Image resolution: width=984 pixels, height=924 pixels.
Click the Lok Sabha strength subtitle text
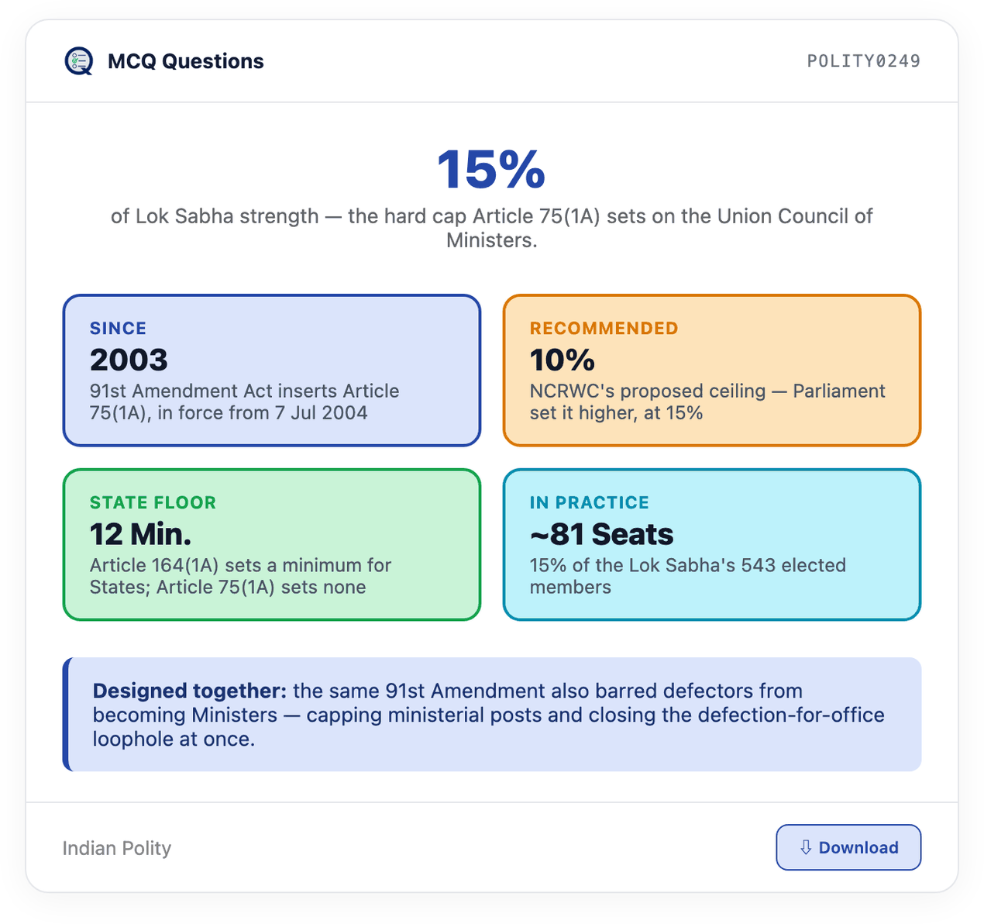[x=491, y=228]
